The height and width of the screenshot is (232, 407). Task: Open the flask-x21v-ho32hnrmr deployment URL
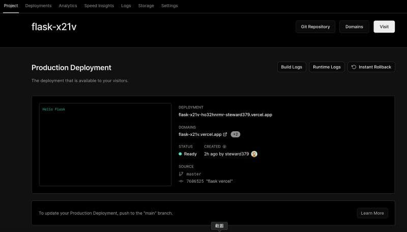(225, 115)
